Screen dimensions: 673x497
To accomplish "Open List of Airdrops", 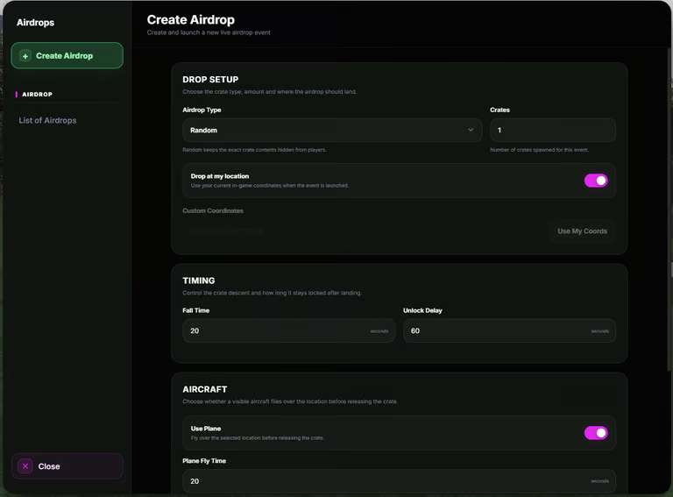I will click(x=47, y=121).
